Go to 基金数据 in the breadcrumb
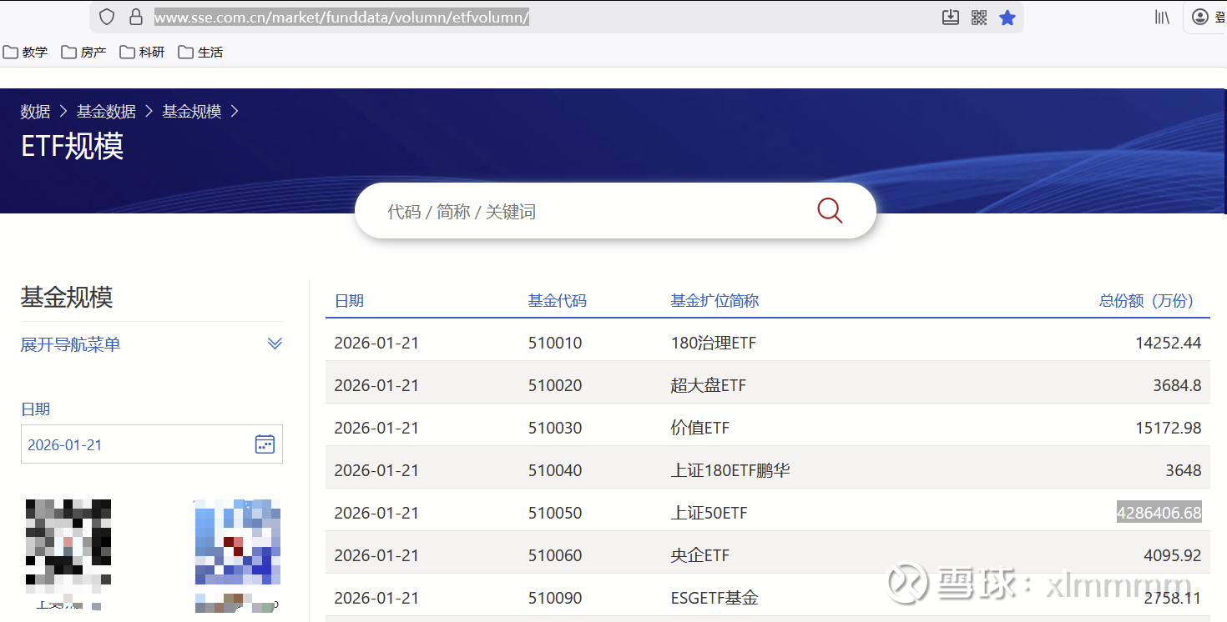This screenshot has width=1227, height=622. pyautogui.click(x=106, y=111)
